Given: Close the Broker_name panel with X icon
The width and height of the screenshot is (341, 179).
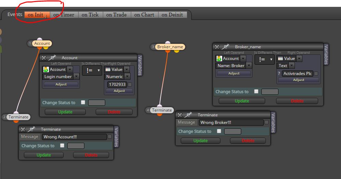Looking at the screenshot, I should point(217,47).
